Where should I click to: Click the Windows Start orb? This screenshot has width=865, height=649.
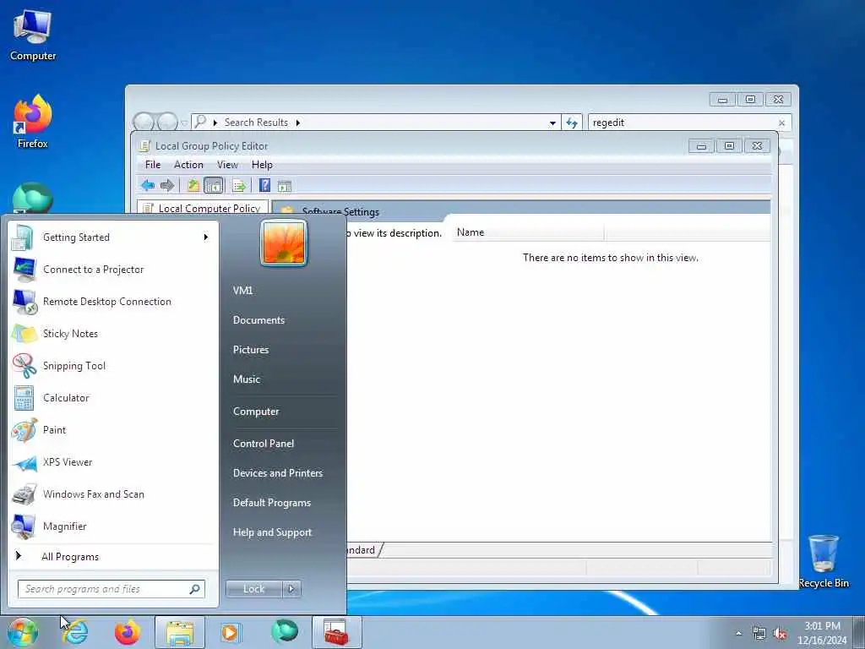[x=23, y=632]
